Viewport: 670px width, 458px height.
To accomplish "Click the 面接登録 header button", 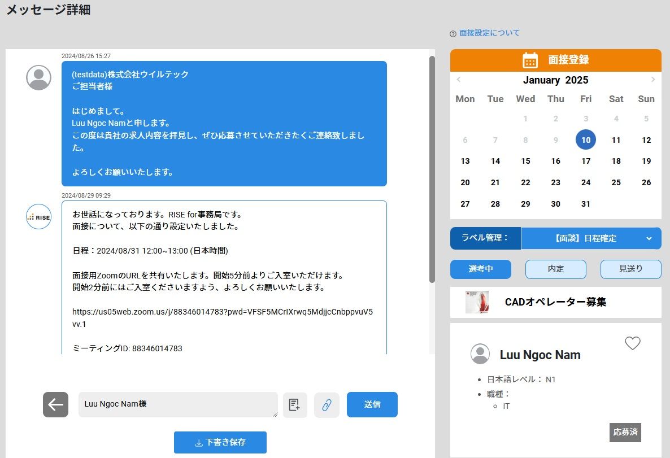I will coord(555,60).
